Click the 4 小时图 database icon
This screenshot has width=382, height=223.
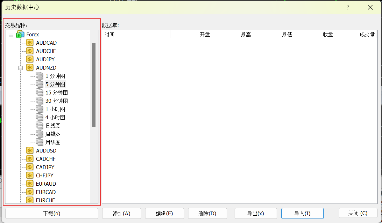[x=39, y=117]
